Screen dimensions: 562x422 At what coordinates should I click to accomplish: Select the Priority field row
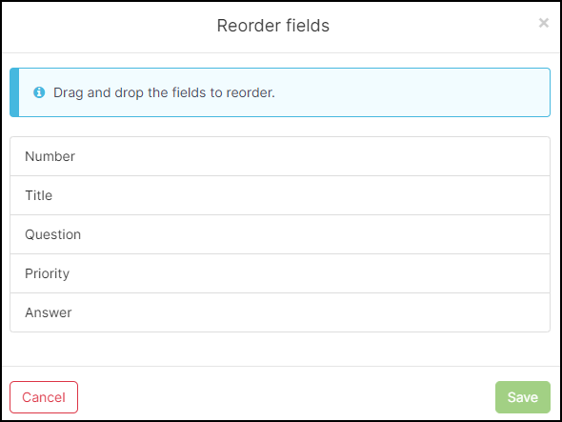tap(280, 273)
